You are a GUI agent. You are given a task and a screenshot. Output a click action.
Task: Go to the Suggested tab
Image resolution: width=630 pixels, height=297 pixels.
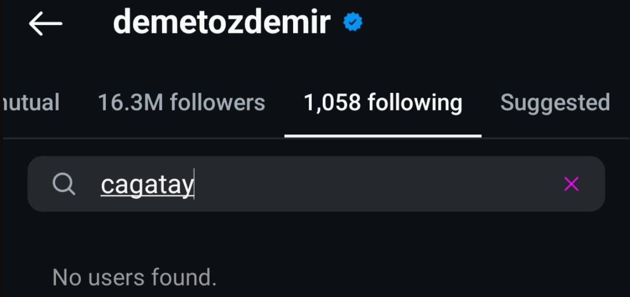555,103
